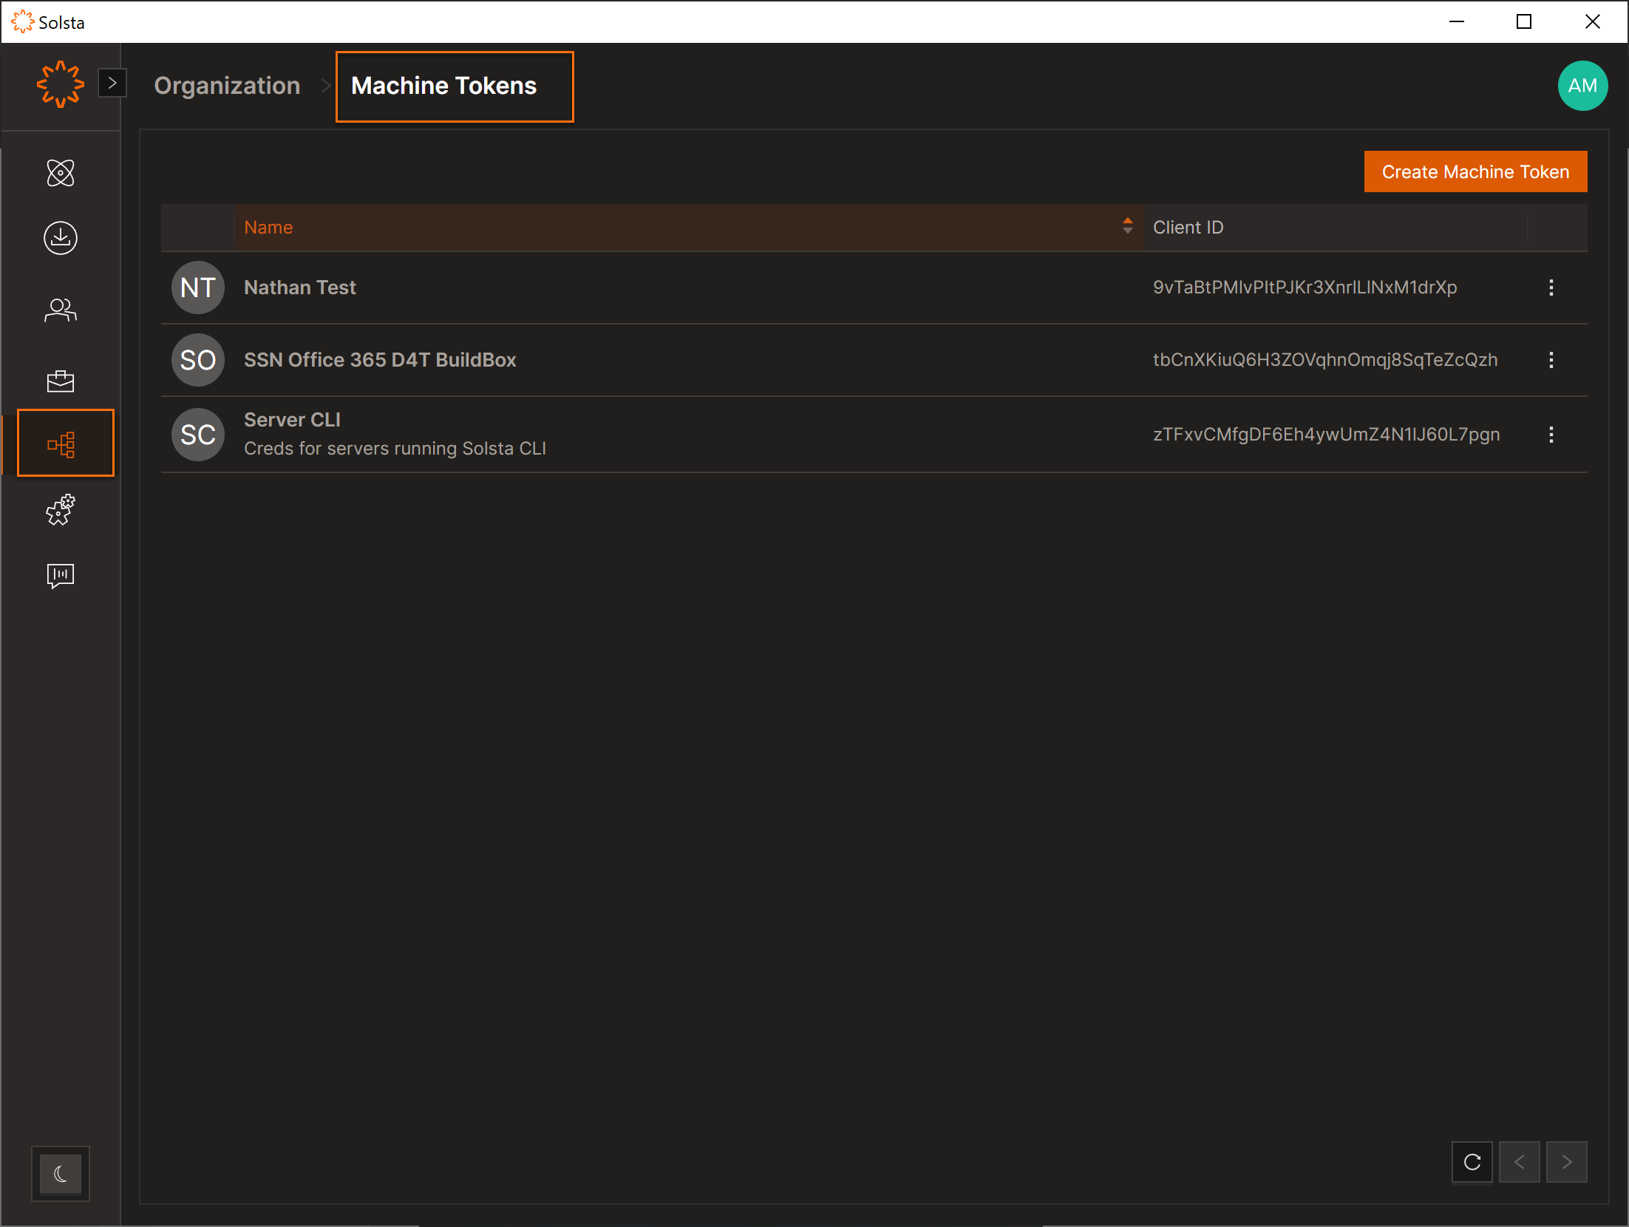Select the organization hierarchy sidebar icon
Viewport: 1629px width, 1227px height.
[x=65, y=443]
